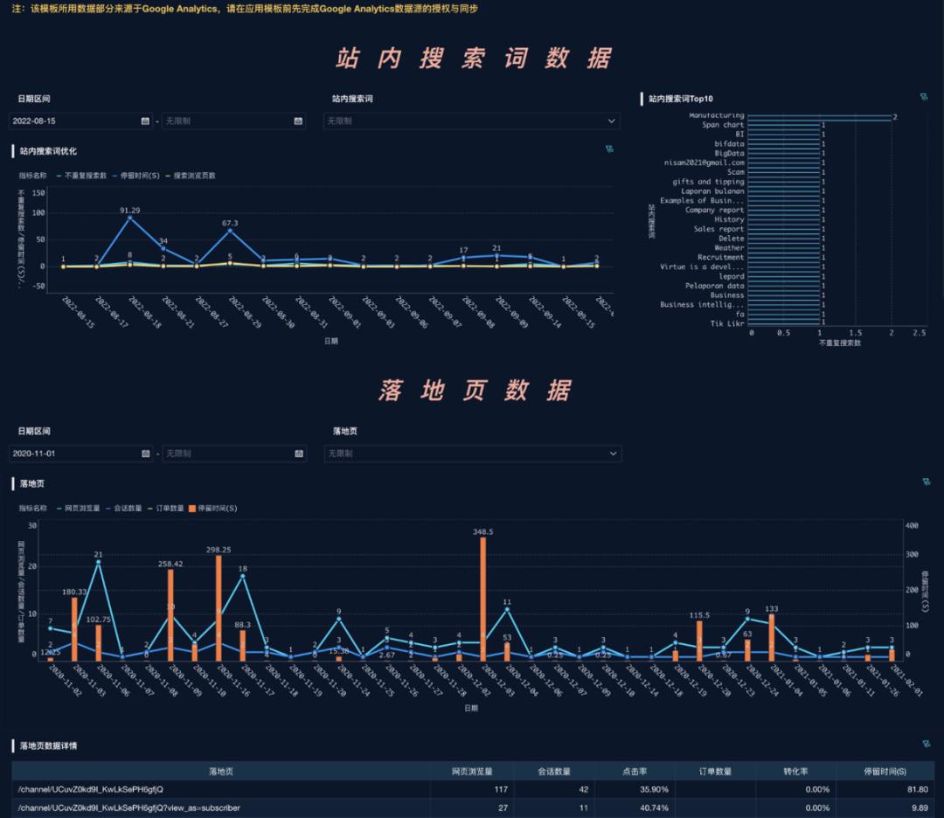This screenshot has width=944, height=818.
Task: Open calendar for 2022-08-15 start date
Action: 145,121
